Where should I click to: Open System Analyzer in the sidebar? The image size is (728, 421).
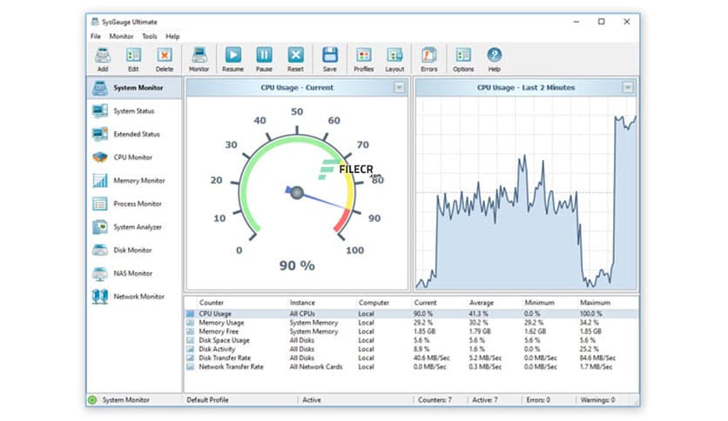[134, 227]
